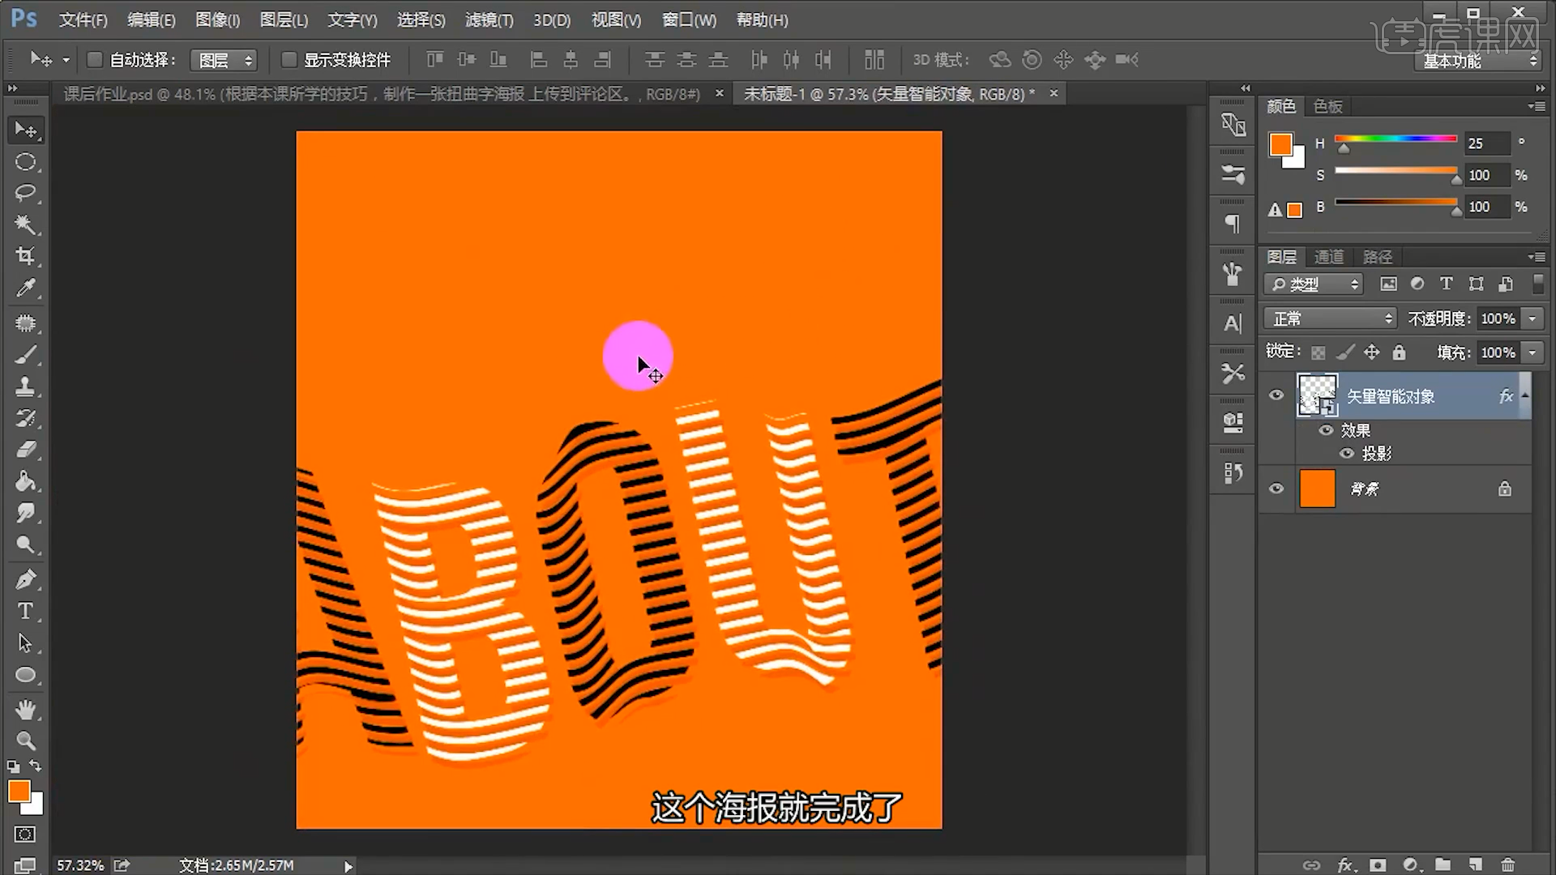Open layer filter 类型 dropdown

(x=1314, y=284)
